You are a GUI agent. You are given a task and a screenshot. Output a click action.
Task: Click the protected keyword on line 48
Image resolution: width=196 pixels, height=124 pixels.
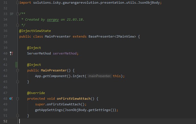click(x=36, y=99)
